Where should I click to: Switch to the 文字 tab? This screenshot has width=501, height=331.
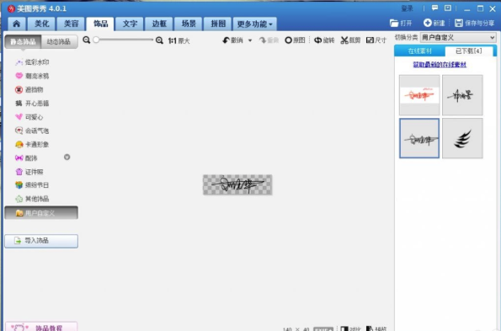(130, 24)
